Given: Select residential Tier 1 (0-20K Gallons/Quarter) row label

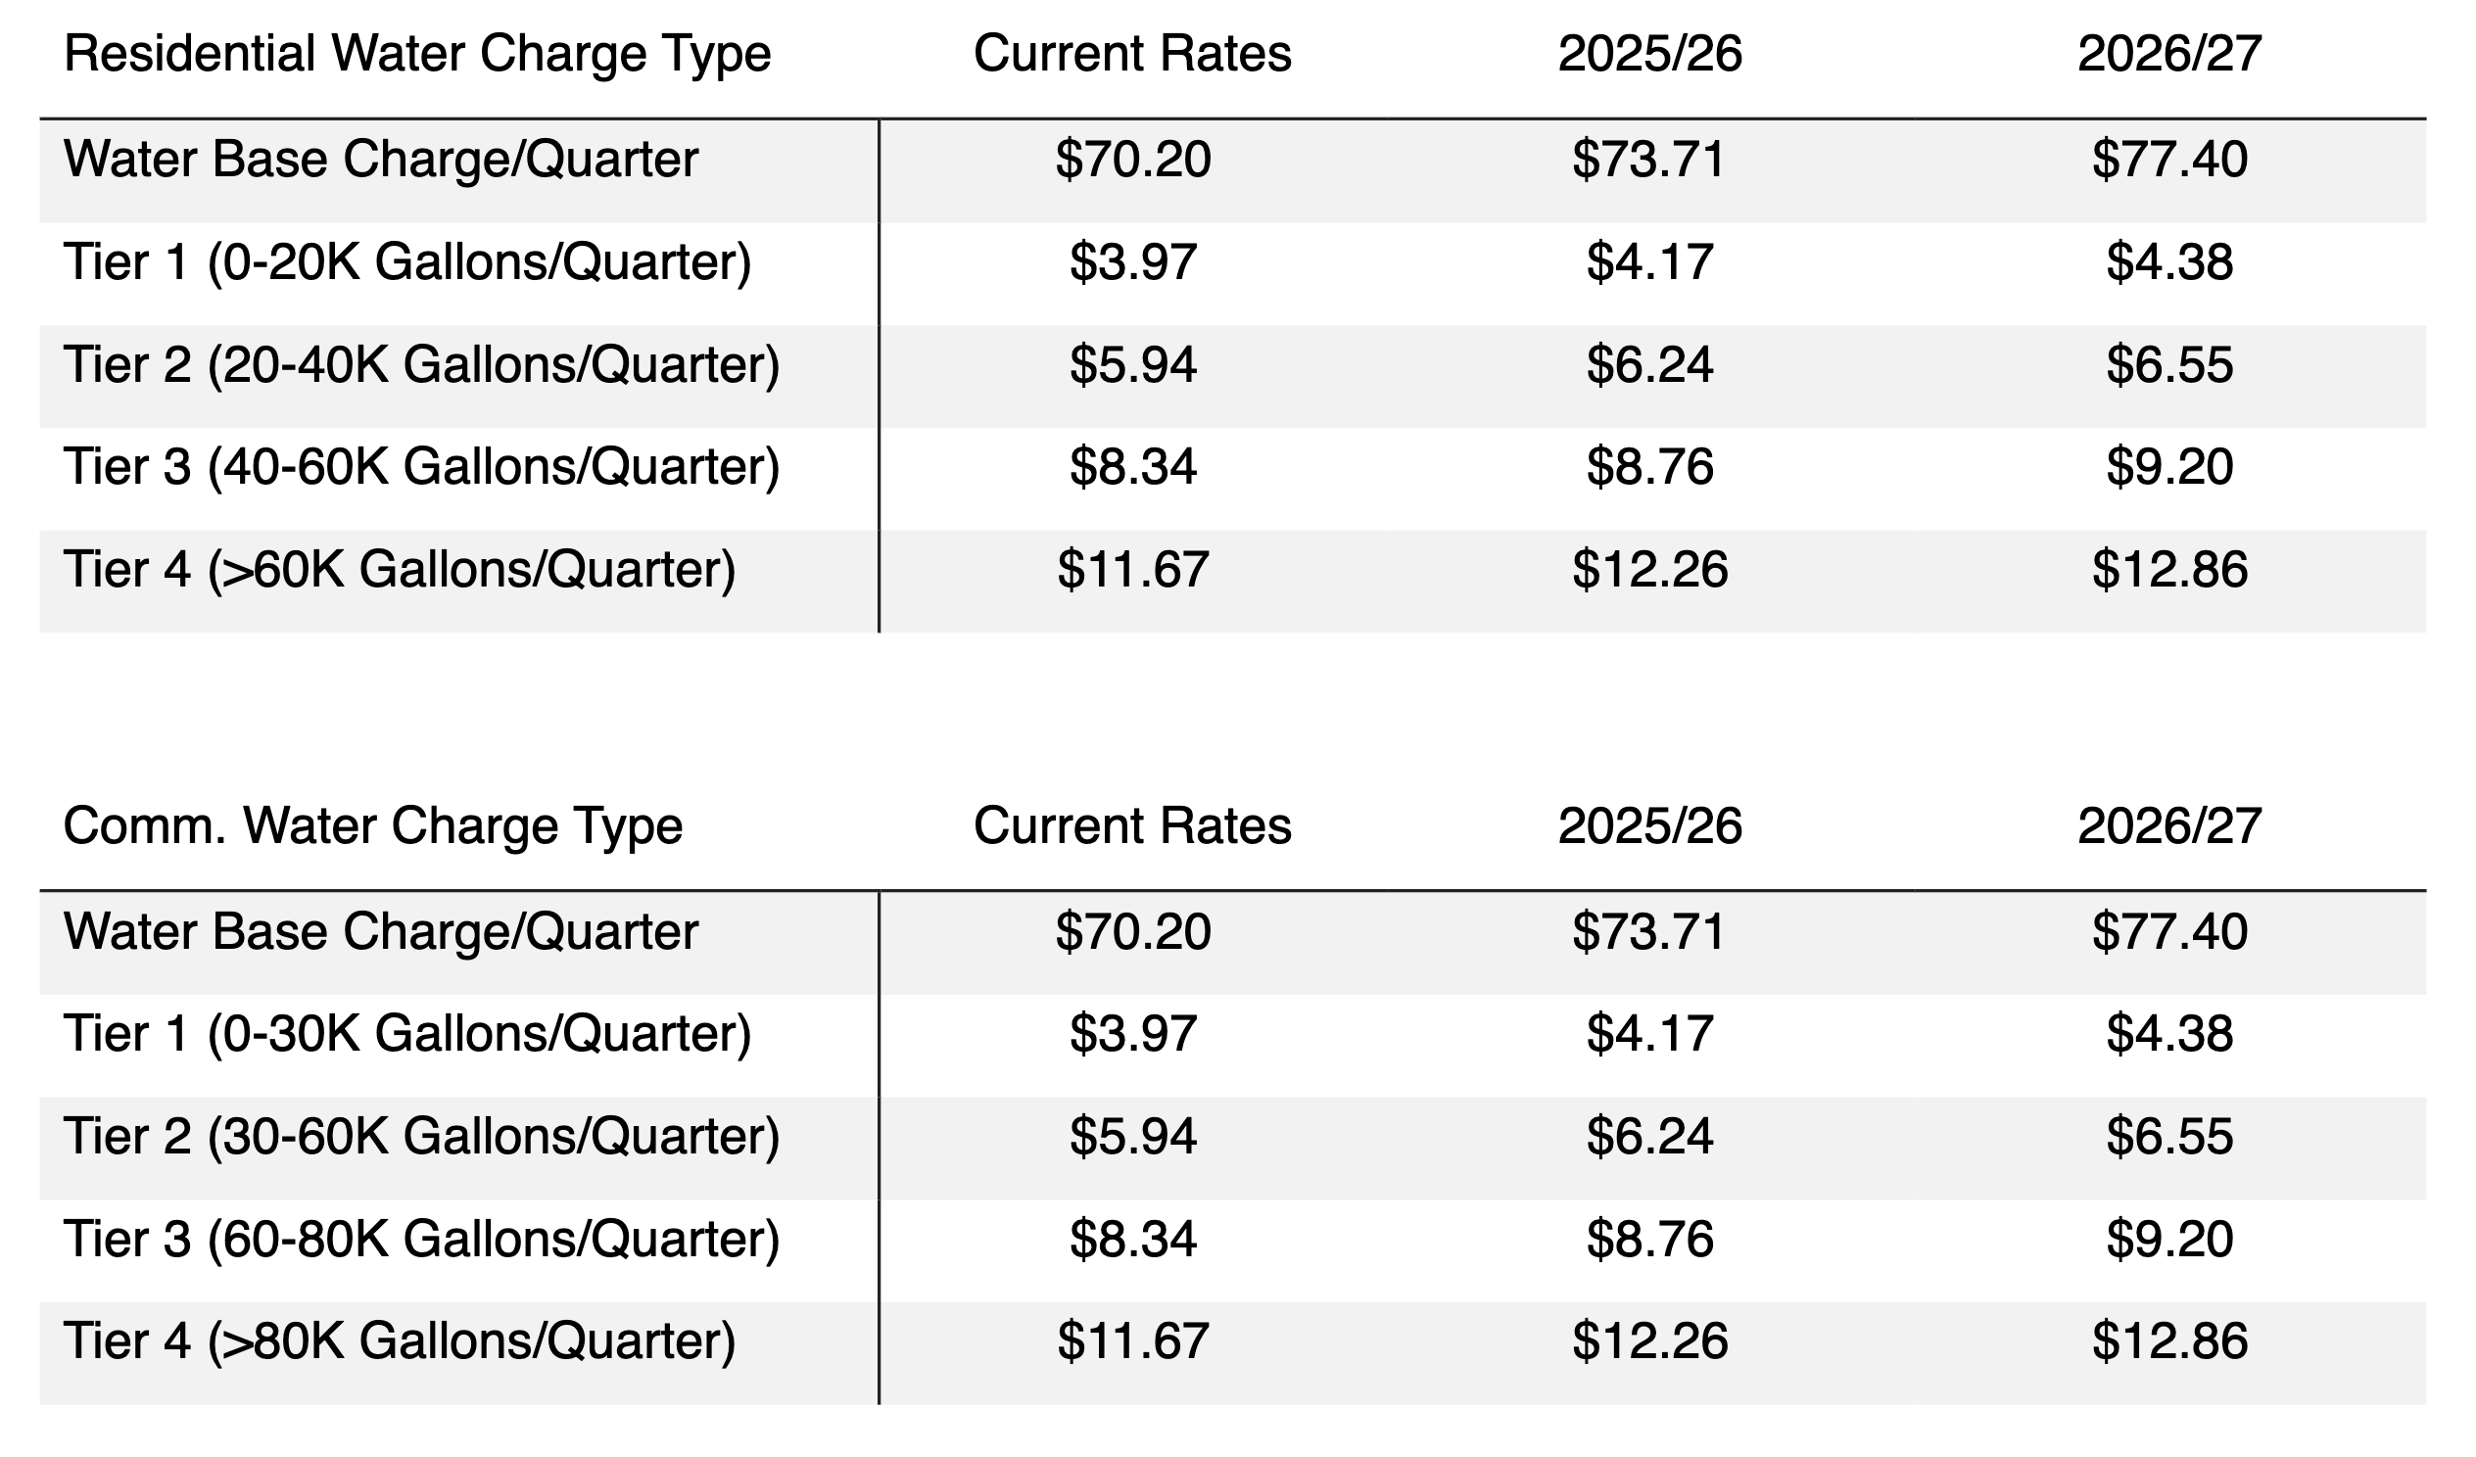Looking at the screenshot, I should 407,263.
